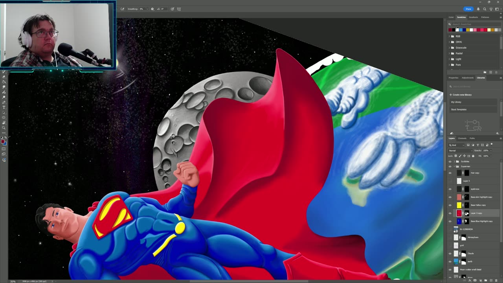Viewport: 503px width, 283px height.
Task: Filter layers by type (T) icon
Action: tap(477, 145)
